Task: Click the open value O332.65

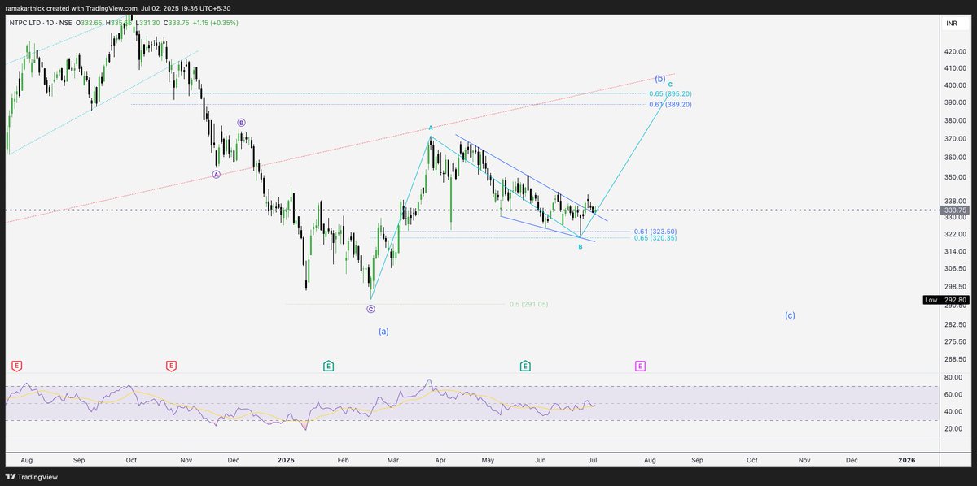Action: (x=90, y=23)
